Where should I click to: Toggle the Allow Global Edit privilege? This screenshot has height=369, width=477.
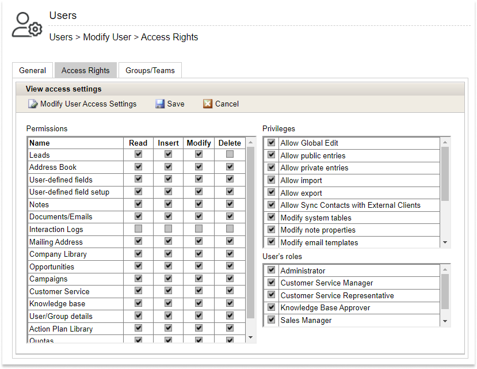(x=272, y=143)
